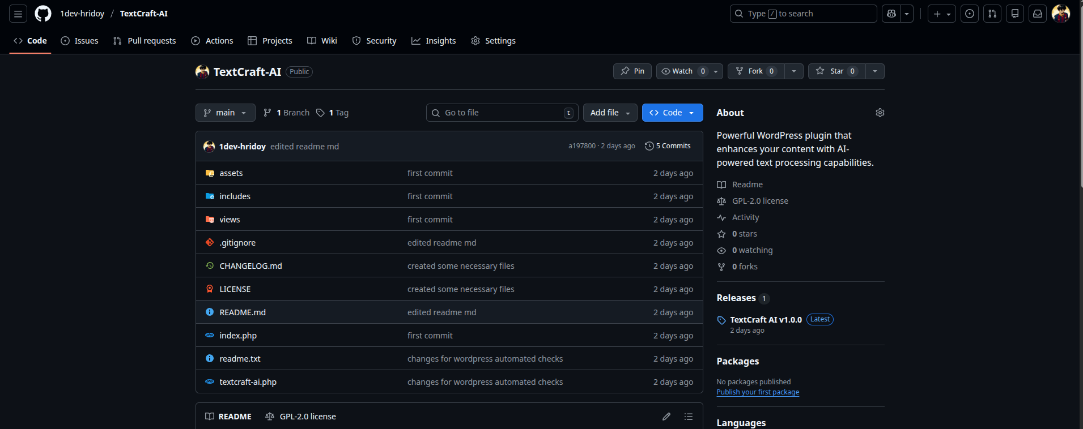The height and width of the screenshot is (429, 1083).
Task: Click the index.php file icon
Action: 210,336
